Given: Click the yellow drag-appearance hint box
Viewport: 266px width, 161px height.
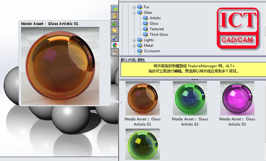Looking at the screenshot, I should point(193,69).
